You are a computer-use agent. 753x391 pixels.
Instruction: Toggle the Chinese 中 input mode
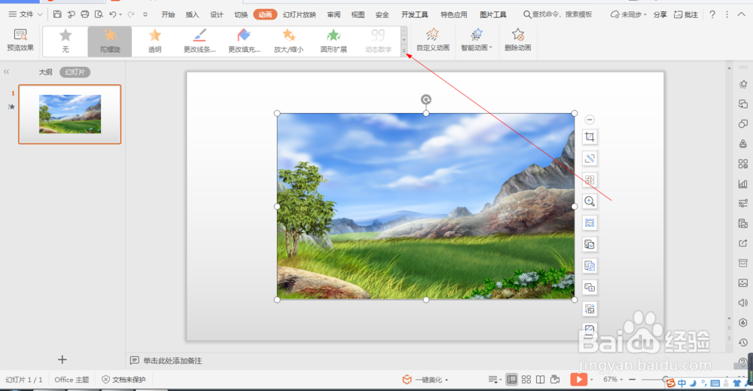[682, 383]
